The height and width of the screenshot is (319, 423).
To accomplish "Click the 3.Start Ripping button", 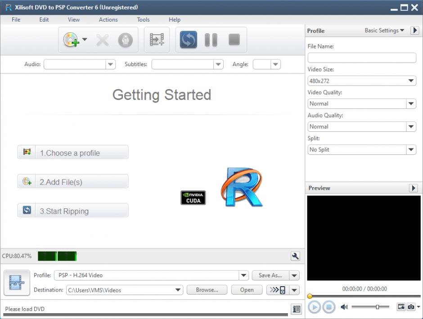I will (x=73, y=210).
